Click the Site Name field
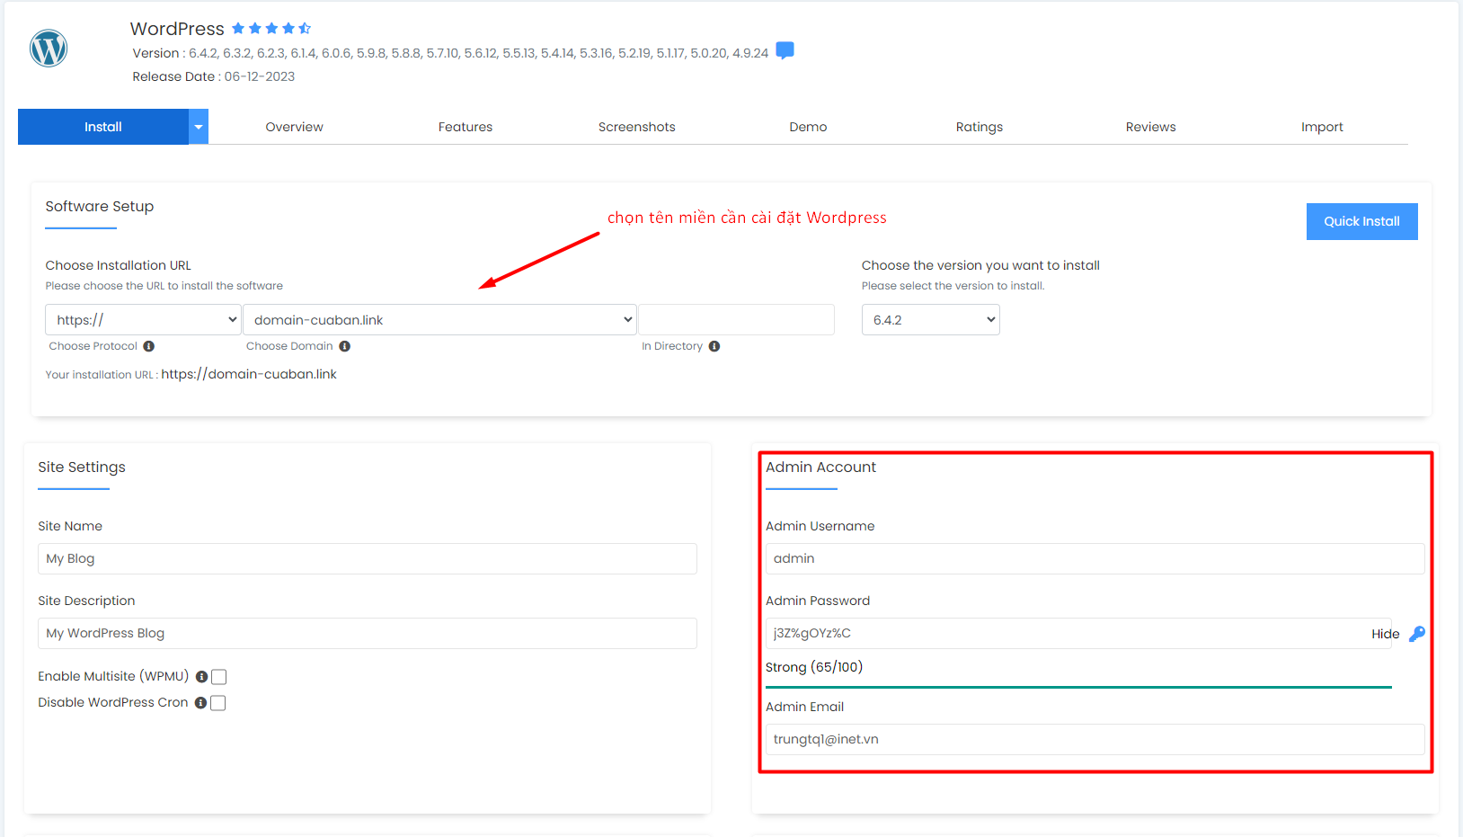1463x837 pixels. 368,558
